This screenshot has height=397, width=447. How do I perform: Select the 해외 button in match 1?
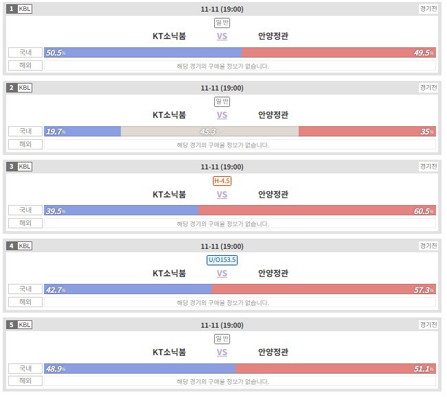coord(25,65)
